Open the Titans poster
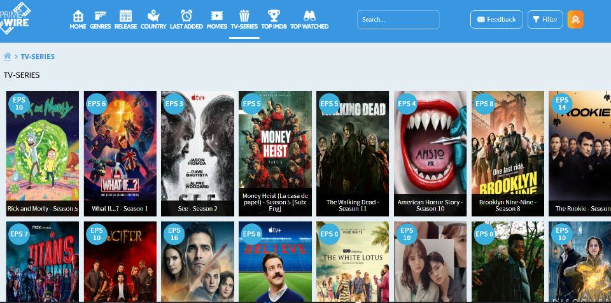This screenshot has width=611, height=303. (x=43, y=261)
